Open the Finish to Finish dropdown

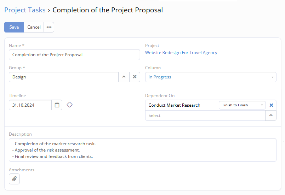(242, 105)
